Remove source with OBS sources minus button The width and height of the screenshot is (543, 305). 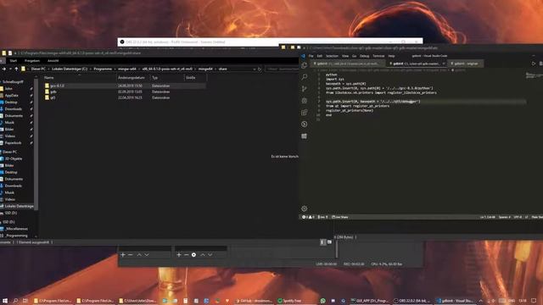click(x=187, y=255)
